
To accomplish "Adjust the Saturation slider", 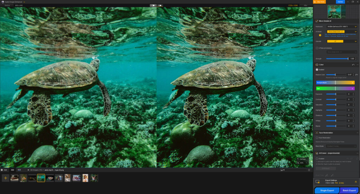I will 336,105.
